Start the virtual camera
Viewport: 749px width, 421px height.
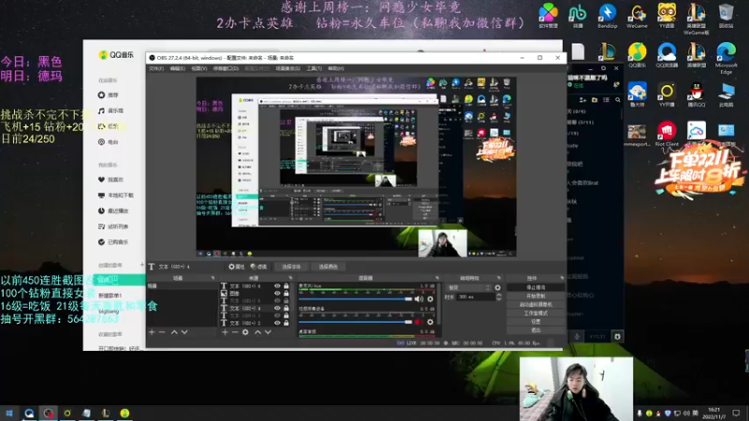[x=536, y=305]
